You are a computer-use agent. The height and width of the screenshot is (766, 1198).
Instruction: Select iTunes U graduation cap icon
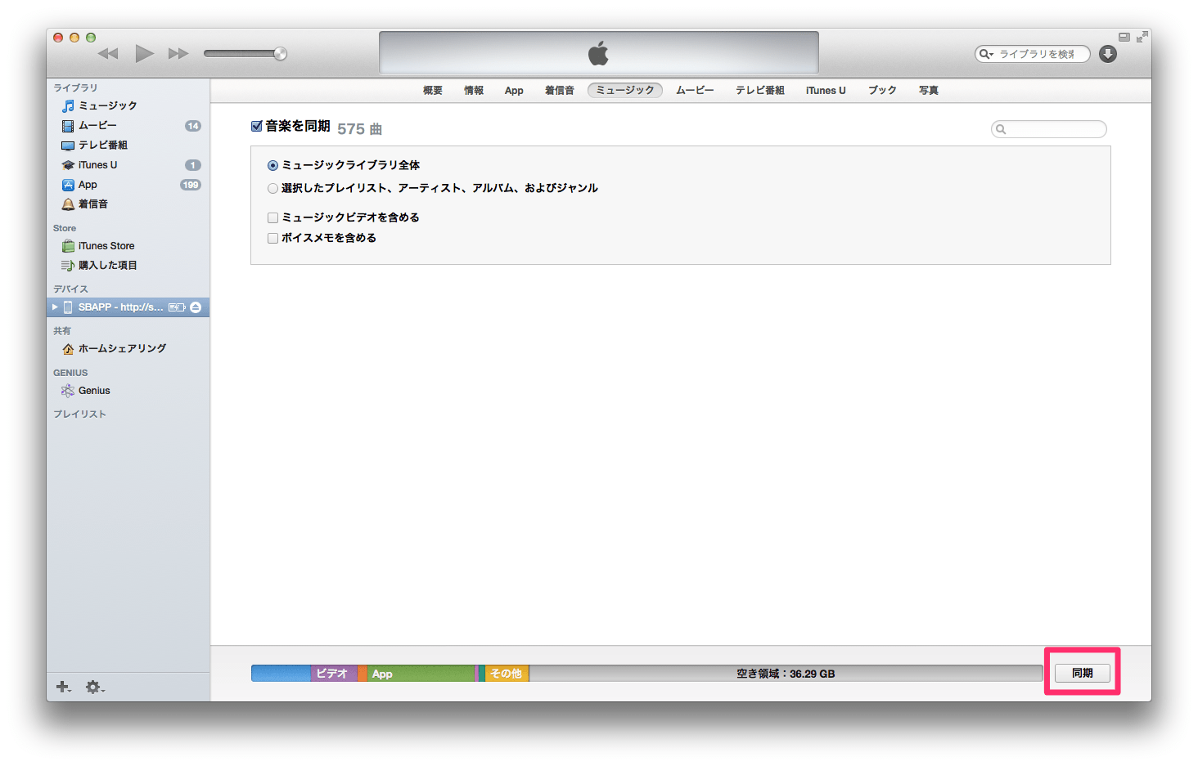(68, 165)
